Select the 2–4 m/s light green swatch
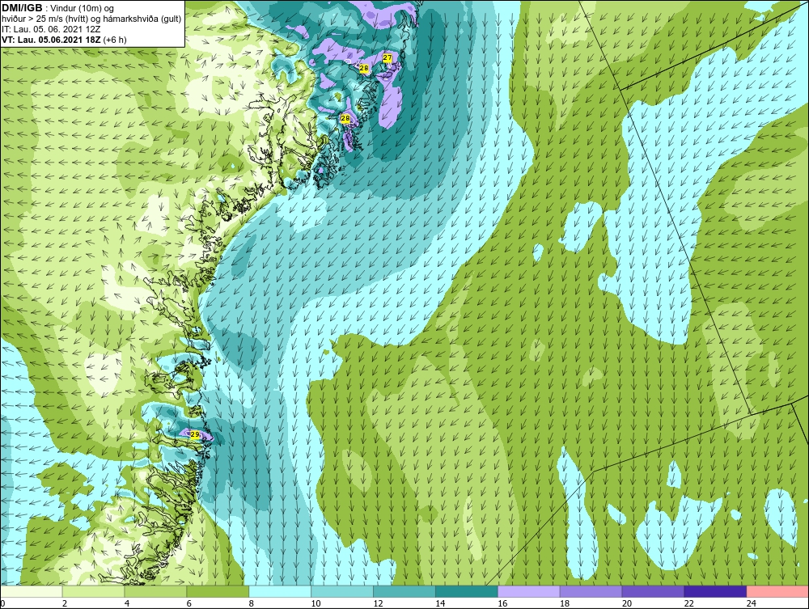 pyautogui.click(x=93, y=591)
